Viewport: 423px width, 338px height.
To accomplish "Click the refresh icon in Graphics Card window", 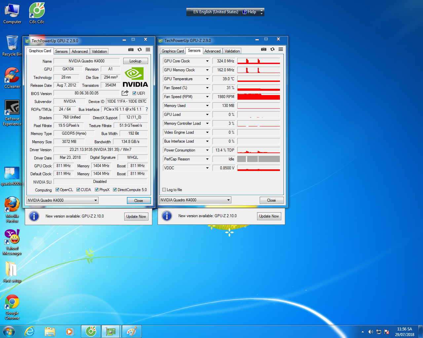I will pos(139,50).
